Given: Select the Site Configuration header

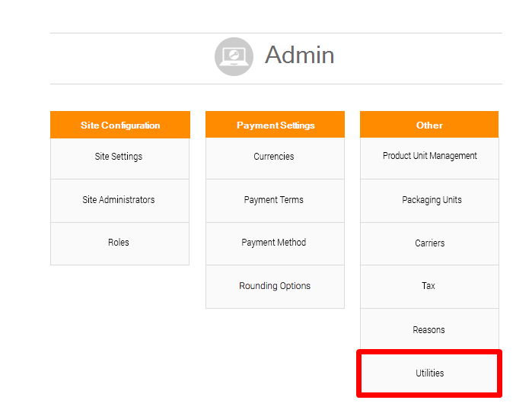Looking at the screenshot, I should click(119, 125).
